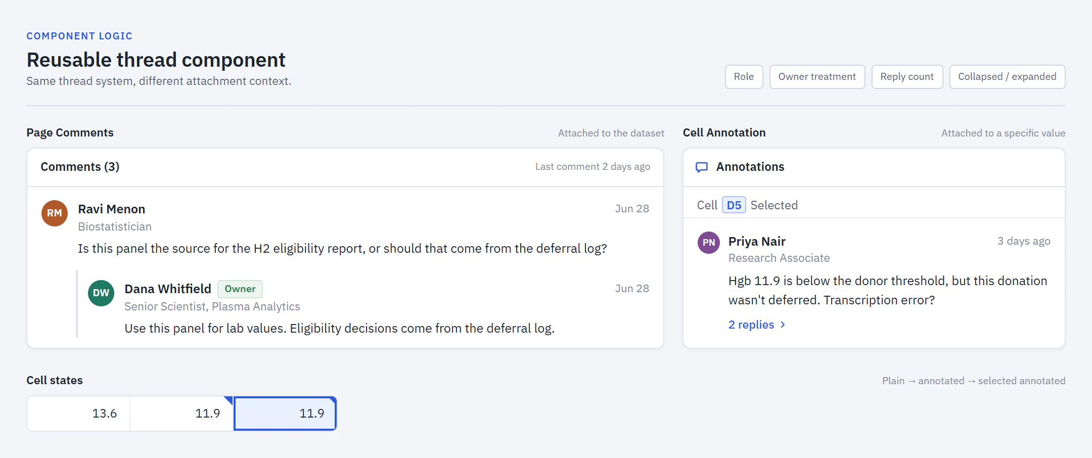
Task: Click Dana's reply about the deferral log
Action: point(340,329)
